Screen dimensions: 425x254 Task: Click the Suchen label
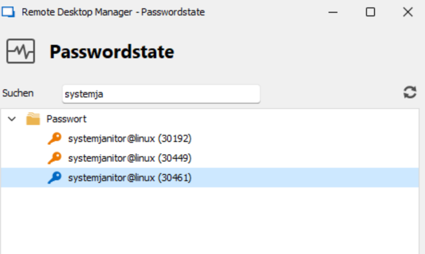click(18, 93)
